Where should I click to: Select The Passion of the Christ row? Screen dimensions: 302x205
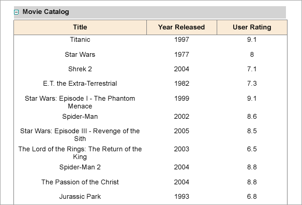[x=150, y=182]
